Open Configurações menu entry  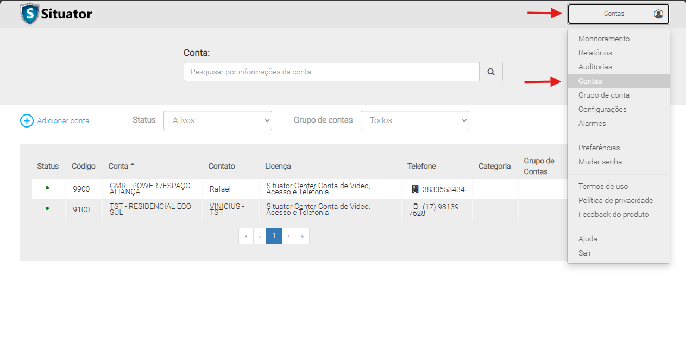pos(602,110)
